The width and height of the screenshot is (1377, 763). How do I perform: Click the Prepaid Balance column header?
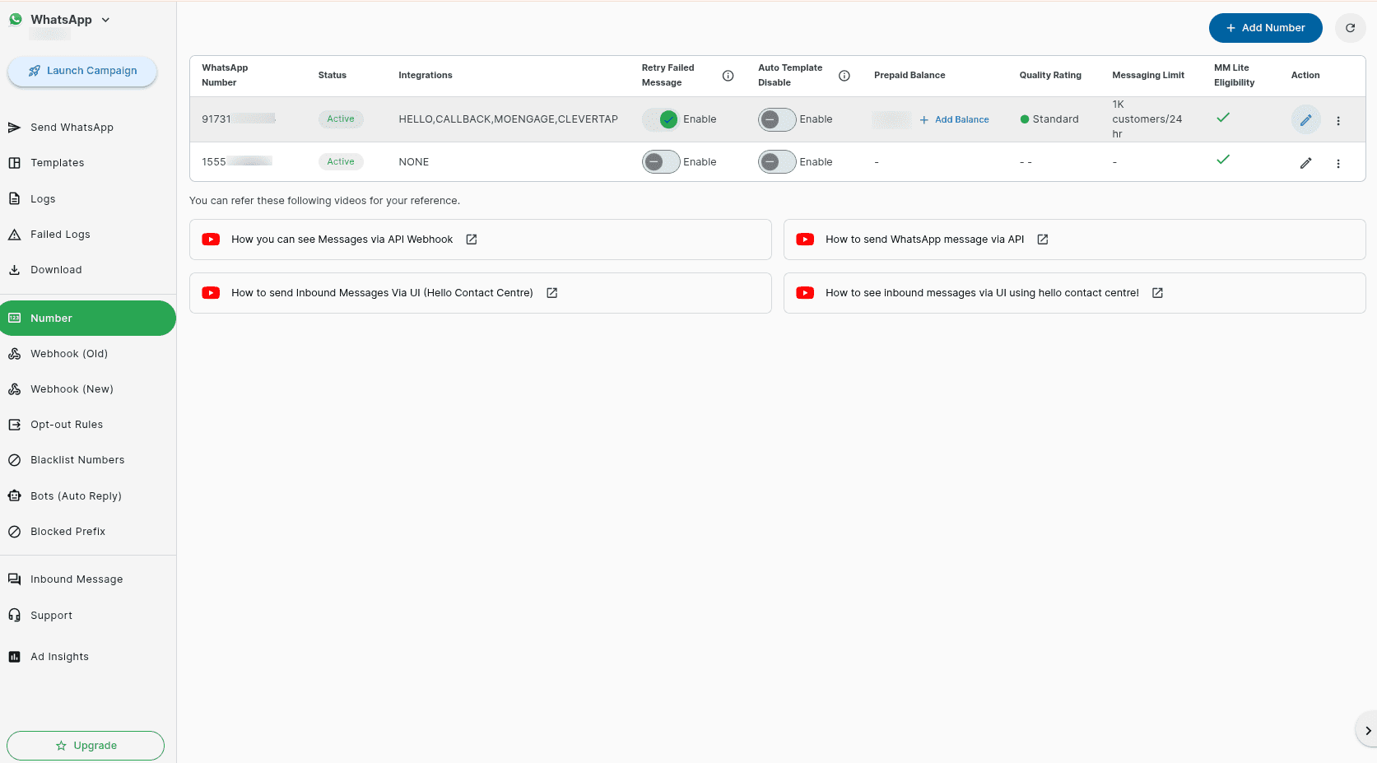[x=909, y=76]
